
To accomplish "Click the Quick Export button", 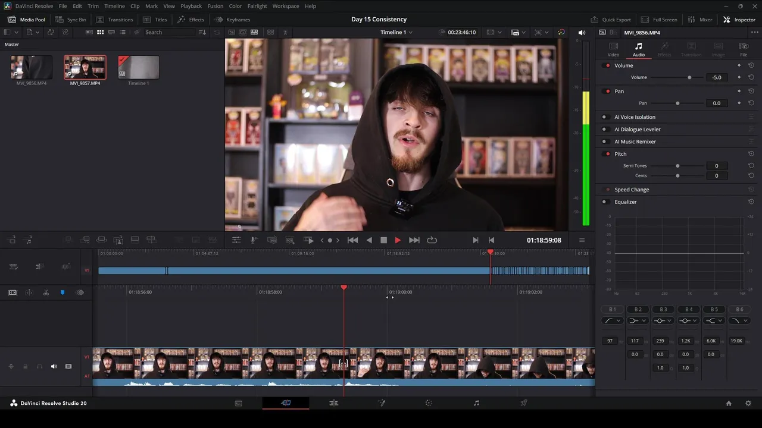I will coord(611,20).
